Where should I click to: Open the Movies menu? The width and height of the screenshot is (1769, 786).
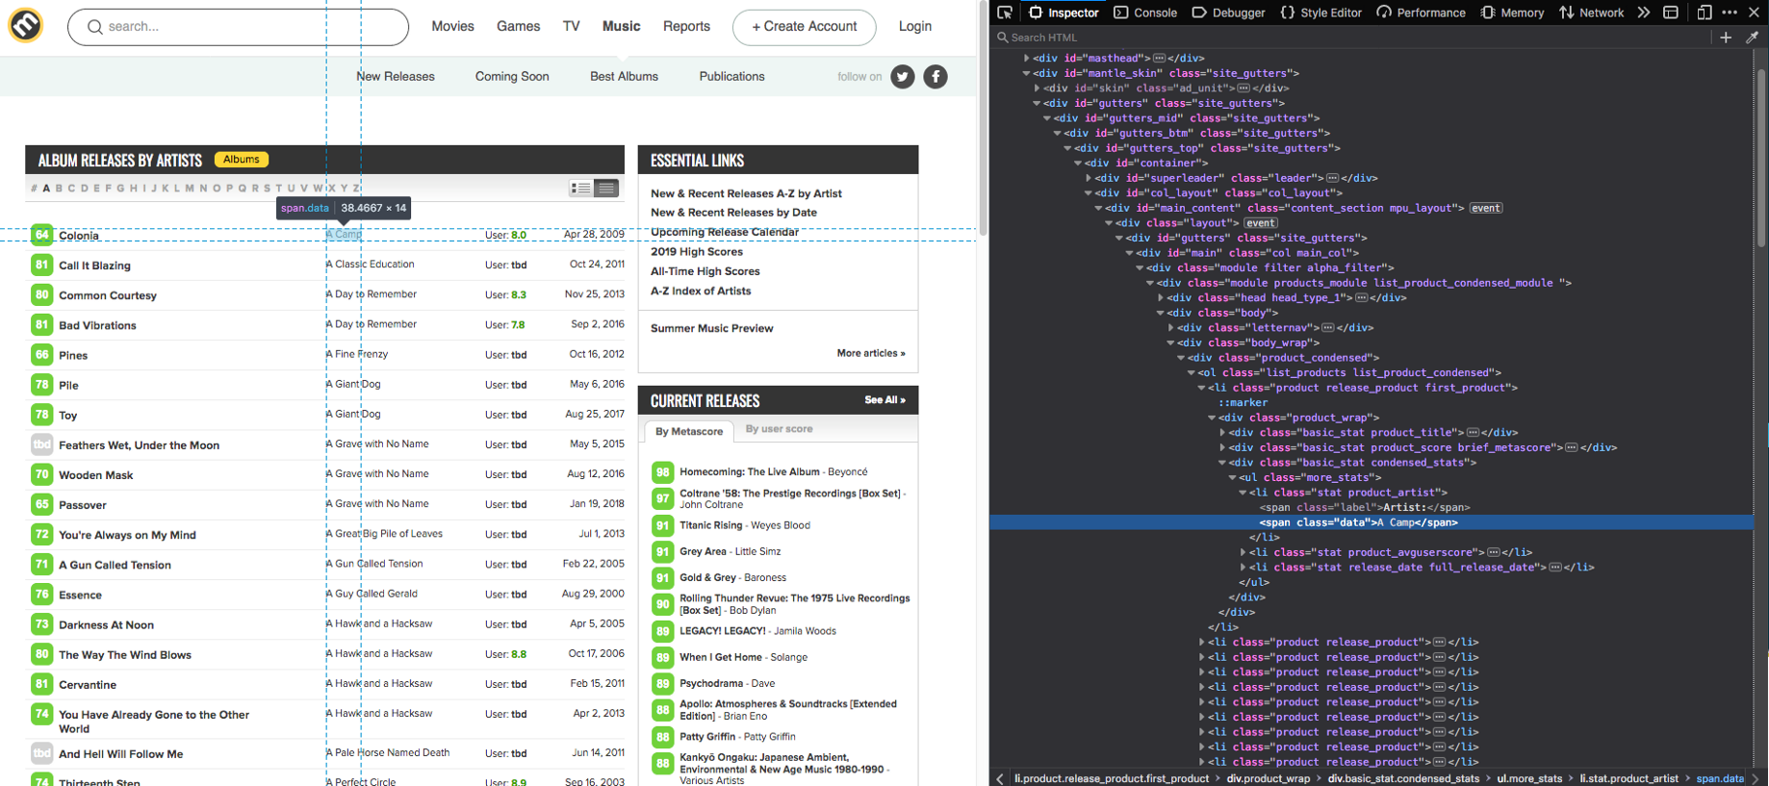(x=452, y=27)
